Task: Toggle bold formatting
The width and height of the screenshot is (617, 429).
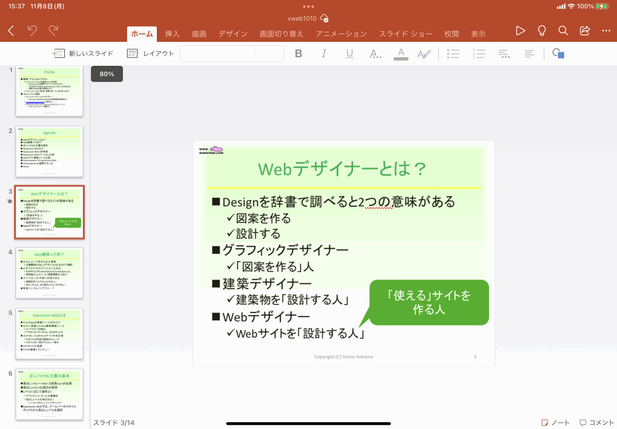Action: (298, 53)
